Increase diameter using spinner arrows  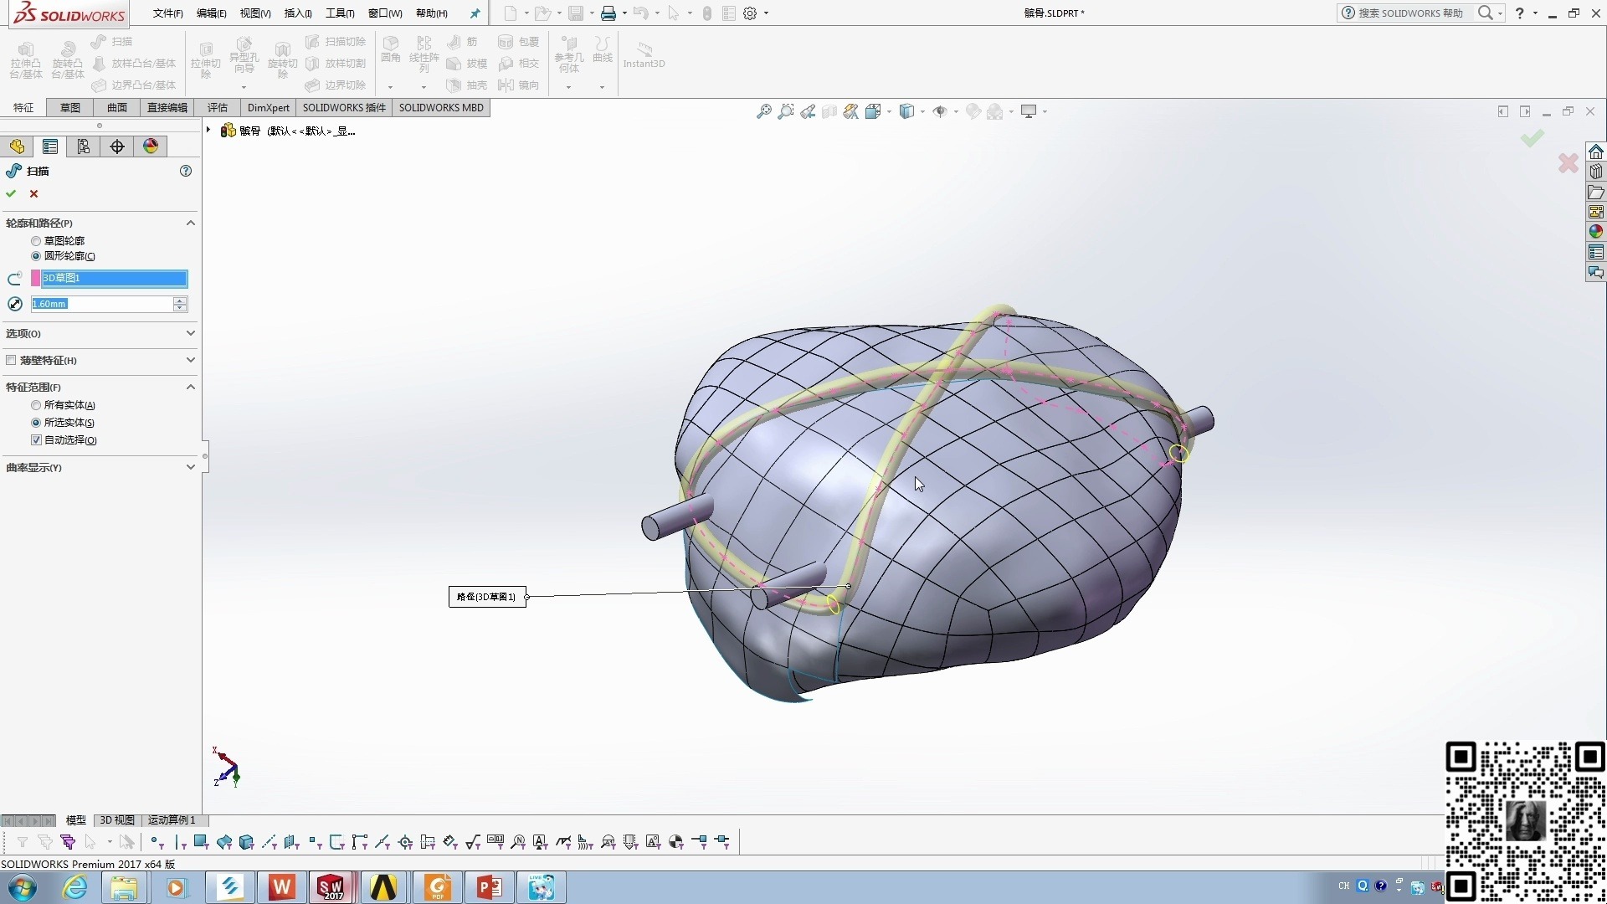(x=180, y=300)
